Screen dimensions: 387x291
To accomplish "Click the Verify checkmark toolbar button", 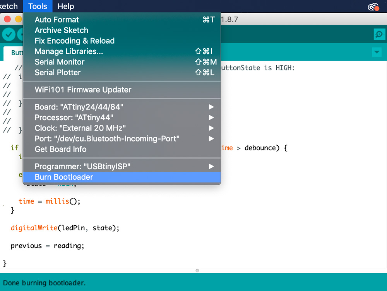I will click(9, 34).
